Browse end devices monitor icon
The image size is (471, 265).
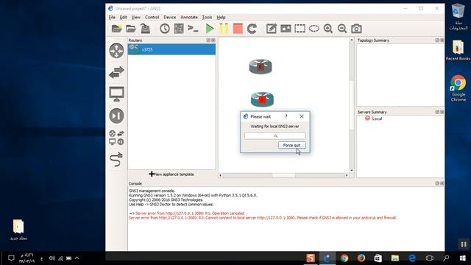coord(116,94)
